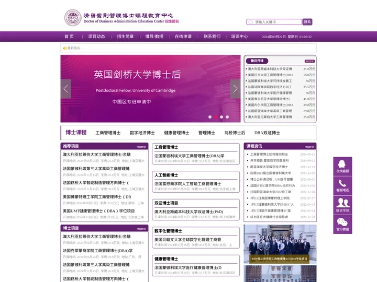Click the site logo emblem
377x282 pixels.
73,18
